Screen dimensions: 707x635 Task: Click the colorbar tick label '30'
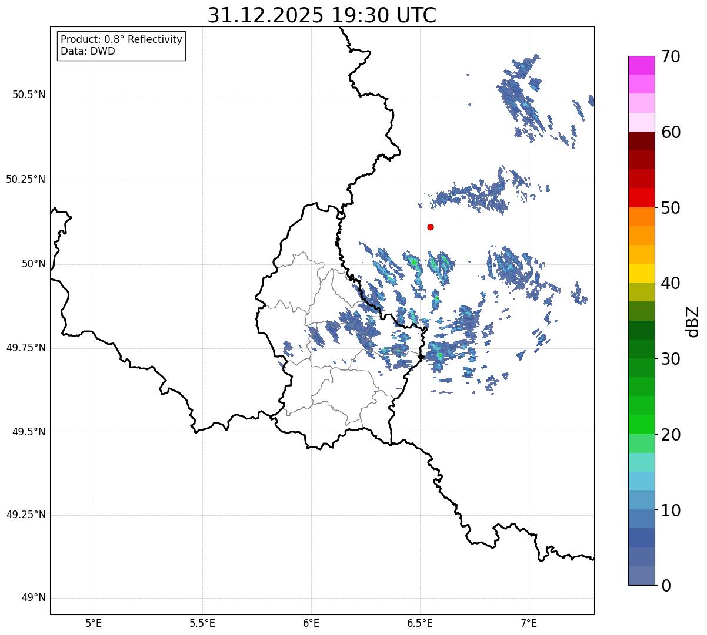(x=670, y=359)
